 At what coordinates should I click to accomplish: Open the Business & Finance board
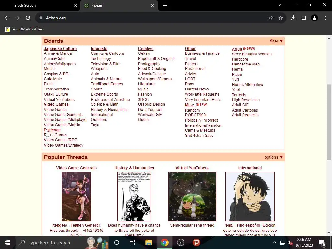click(202, 53)
